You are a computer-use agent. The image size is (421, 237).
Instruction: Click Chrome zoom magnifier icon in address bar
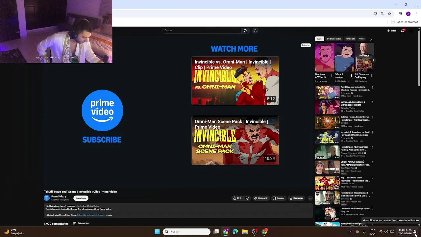tap(382, 14)
